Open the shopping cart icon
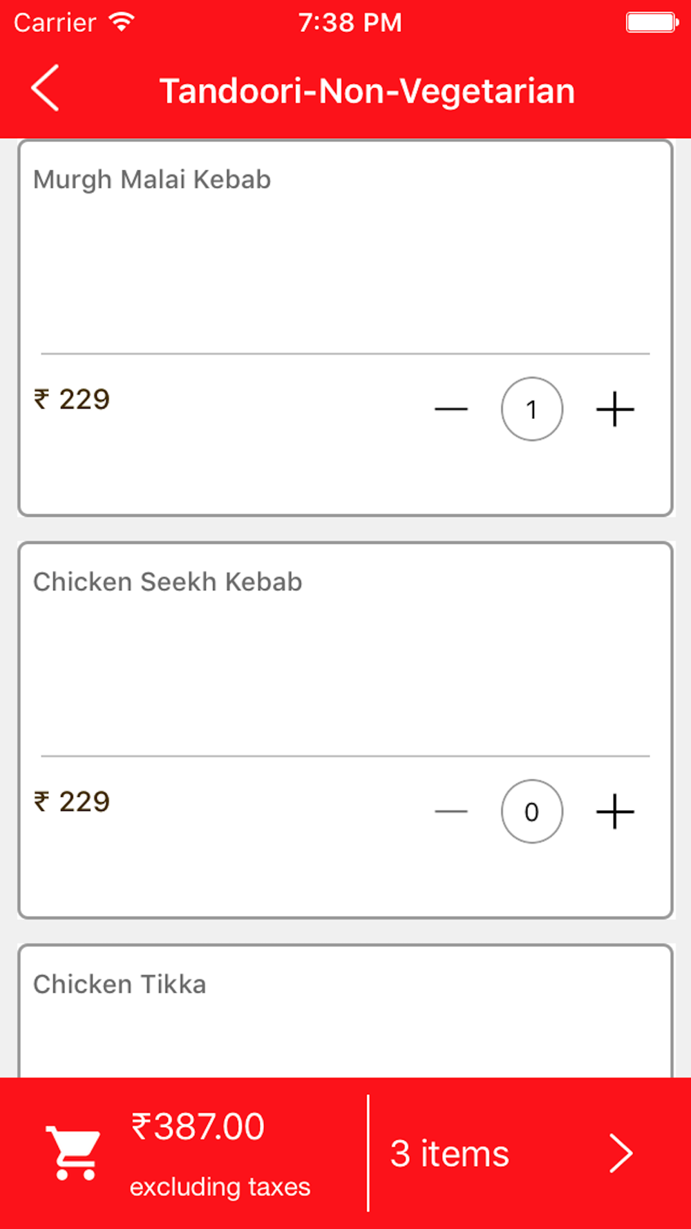 tap(73, 1153)
